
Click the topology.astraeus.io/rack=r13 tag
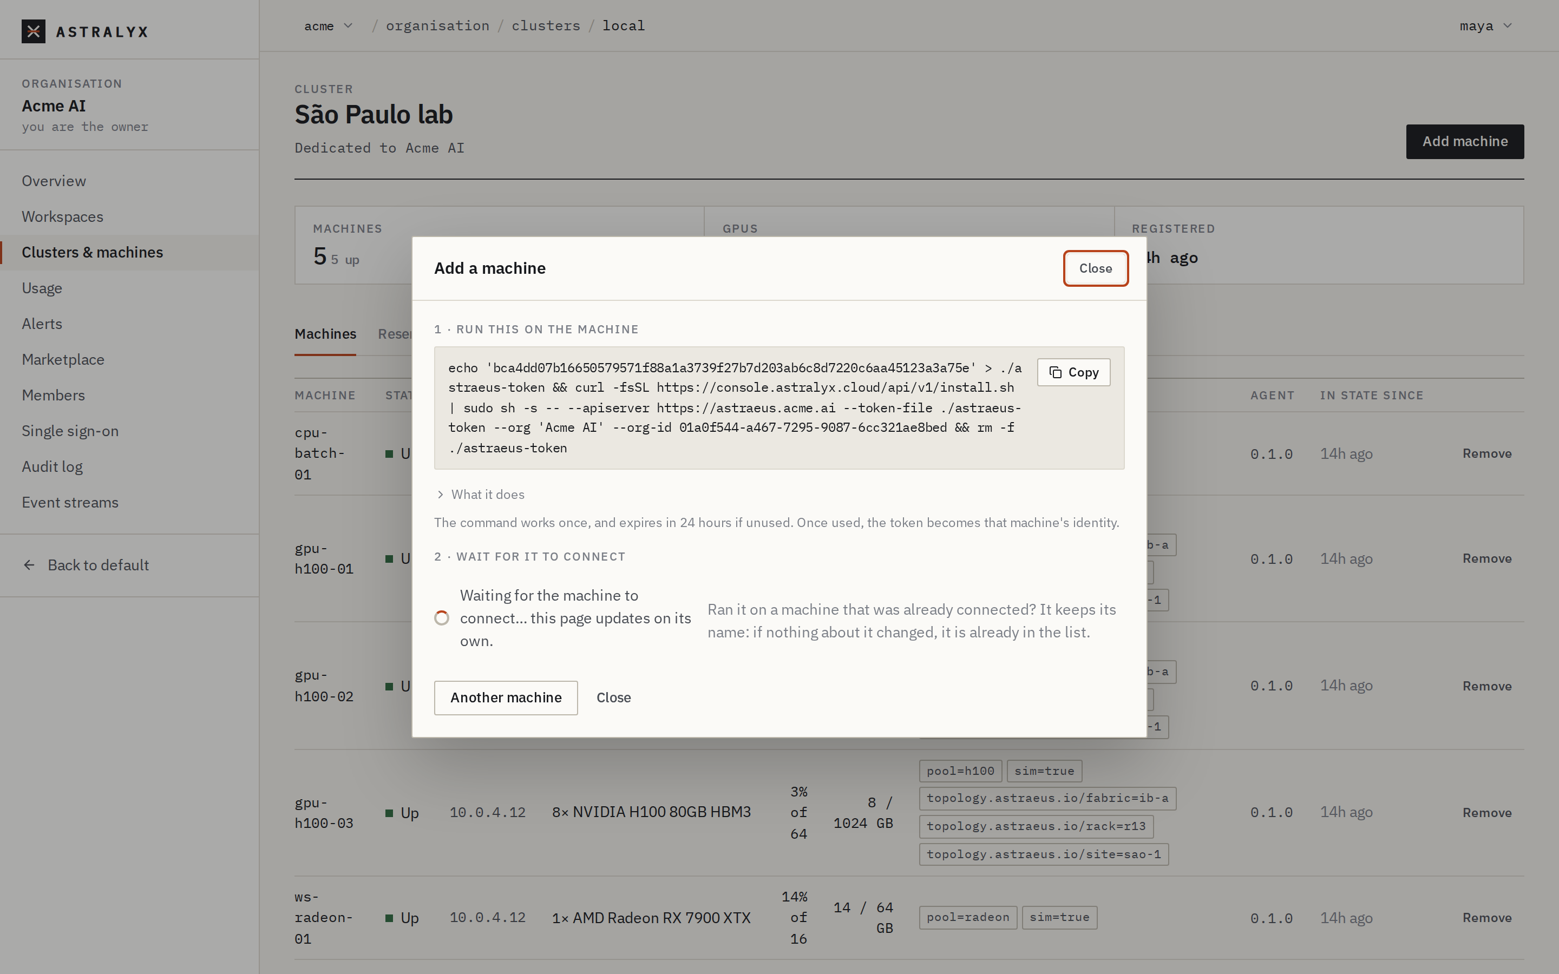point(1036,826)
